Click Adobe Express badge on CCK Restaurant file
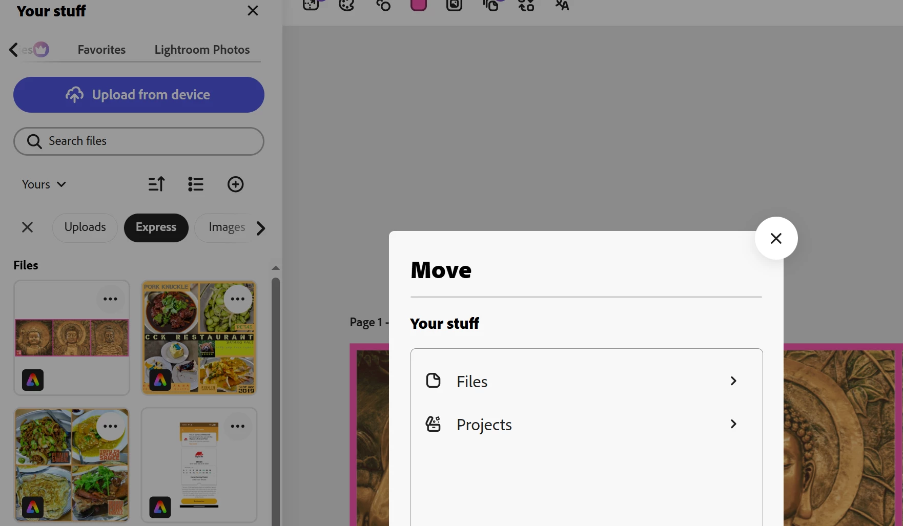Image resolution: width=903 pixels, height=526 pixels. (x=160, y=380)
